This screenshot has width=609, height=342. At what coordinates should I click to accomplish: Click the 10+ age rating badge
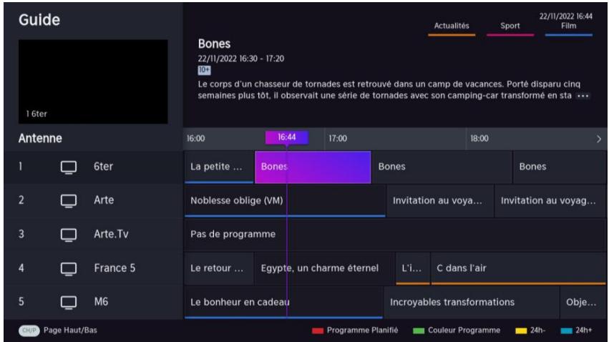coord(204,70)
